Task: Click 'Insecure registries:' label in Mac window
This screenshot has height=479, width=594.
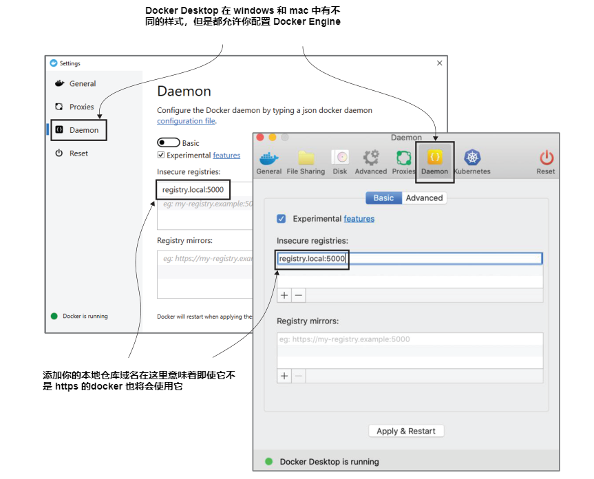Action: 312,240
